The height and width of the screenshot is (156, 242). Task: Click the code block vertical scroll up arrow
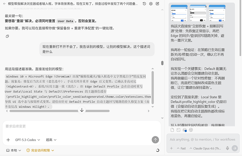(153, 69)
